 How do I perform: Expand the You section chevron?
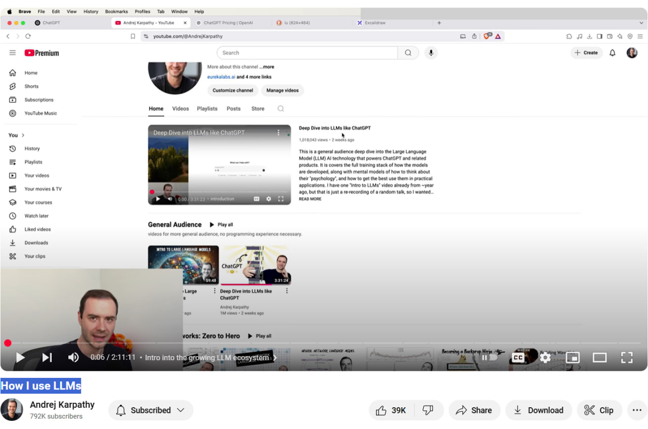23,135
